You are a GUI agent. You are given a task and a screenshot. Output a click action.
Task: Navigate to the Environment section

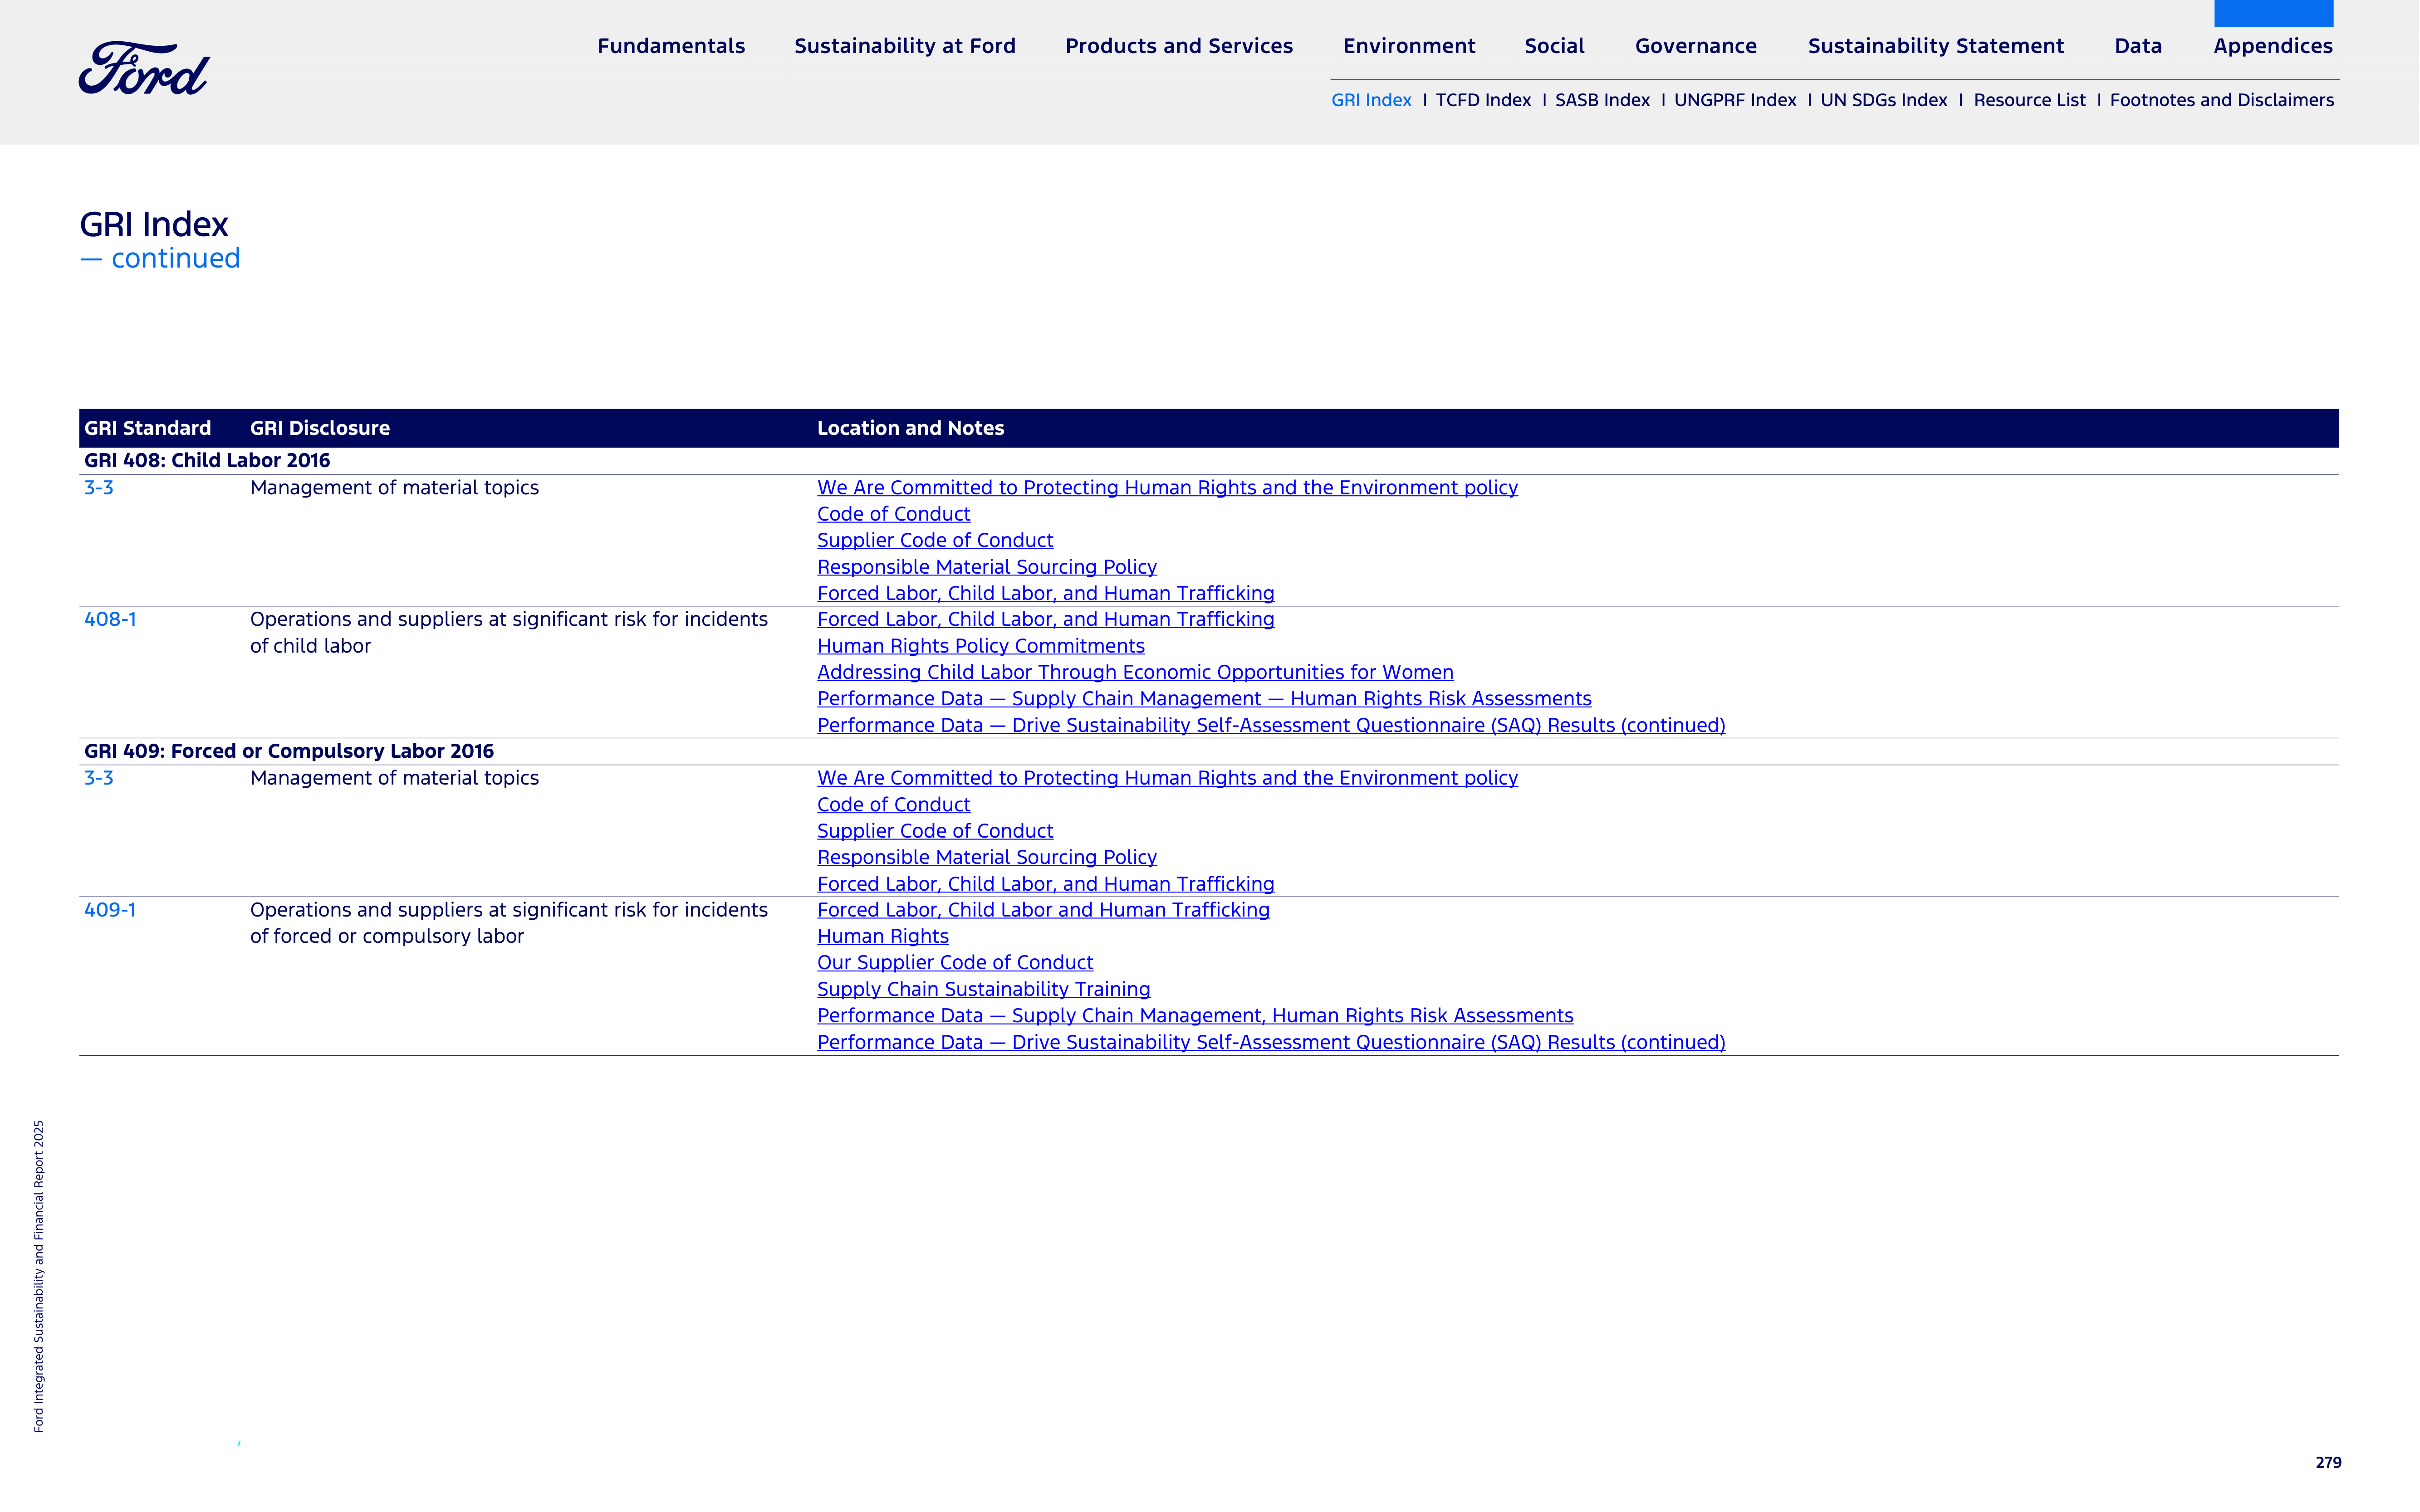[x=1409, y=46]
